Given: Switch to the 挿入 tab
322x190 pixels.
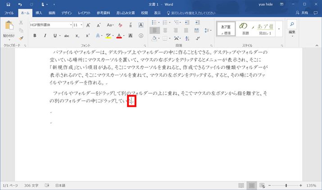Looking at the screenshot, I should pos(39,13).
